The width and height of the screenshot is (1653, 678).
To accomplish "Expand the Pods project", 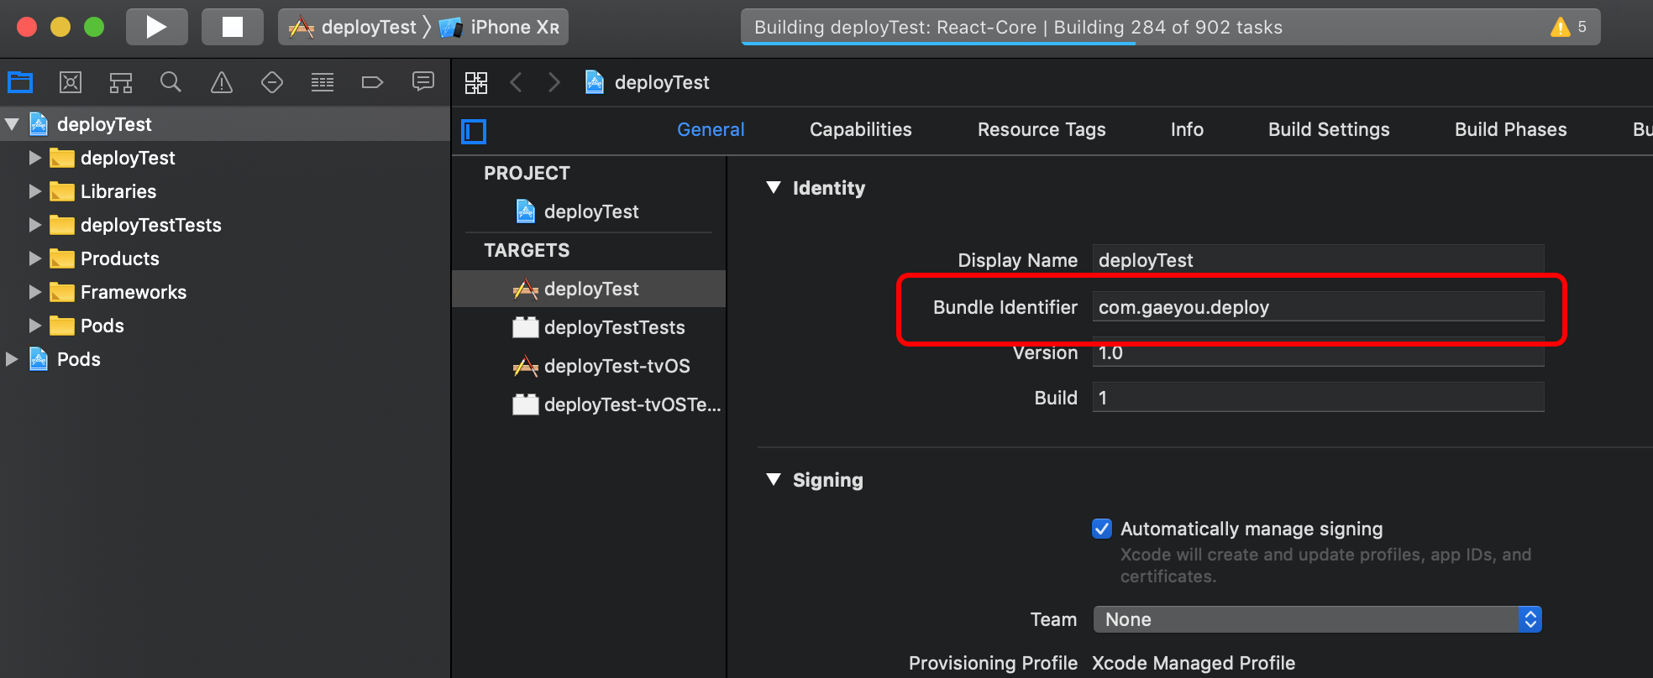I will (x=12, y=359).
